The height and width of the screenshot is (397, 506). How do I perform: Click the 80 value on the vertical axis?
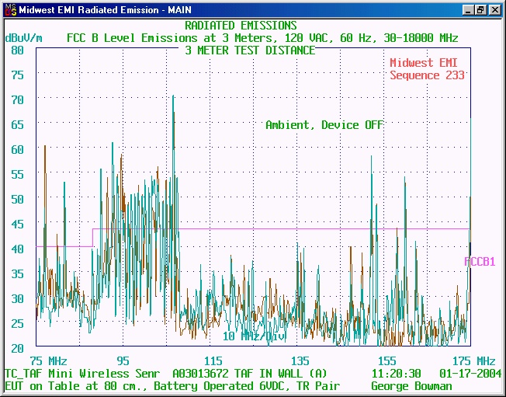click(18, 50)
